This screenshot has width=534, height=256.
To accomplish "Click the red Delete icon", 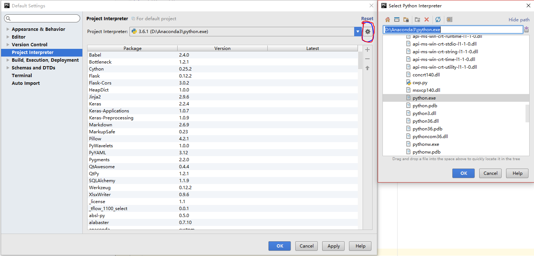I will pyautogui.click(x=427, y=19).
